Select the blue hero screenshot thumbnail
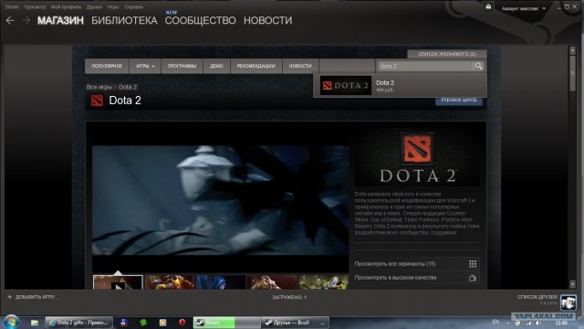 click(x=221, y=282)
